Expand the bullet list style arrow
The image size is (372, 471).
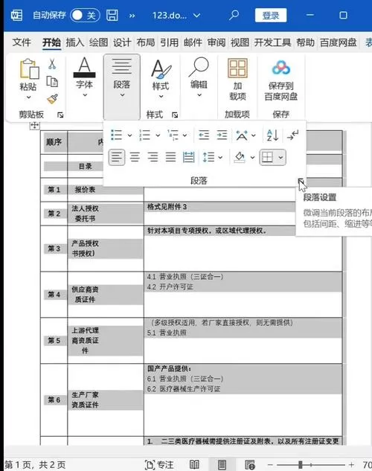tap(129, 135)
